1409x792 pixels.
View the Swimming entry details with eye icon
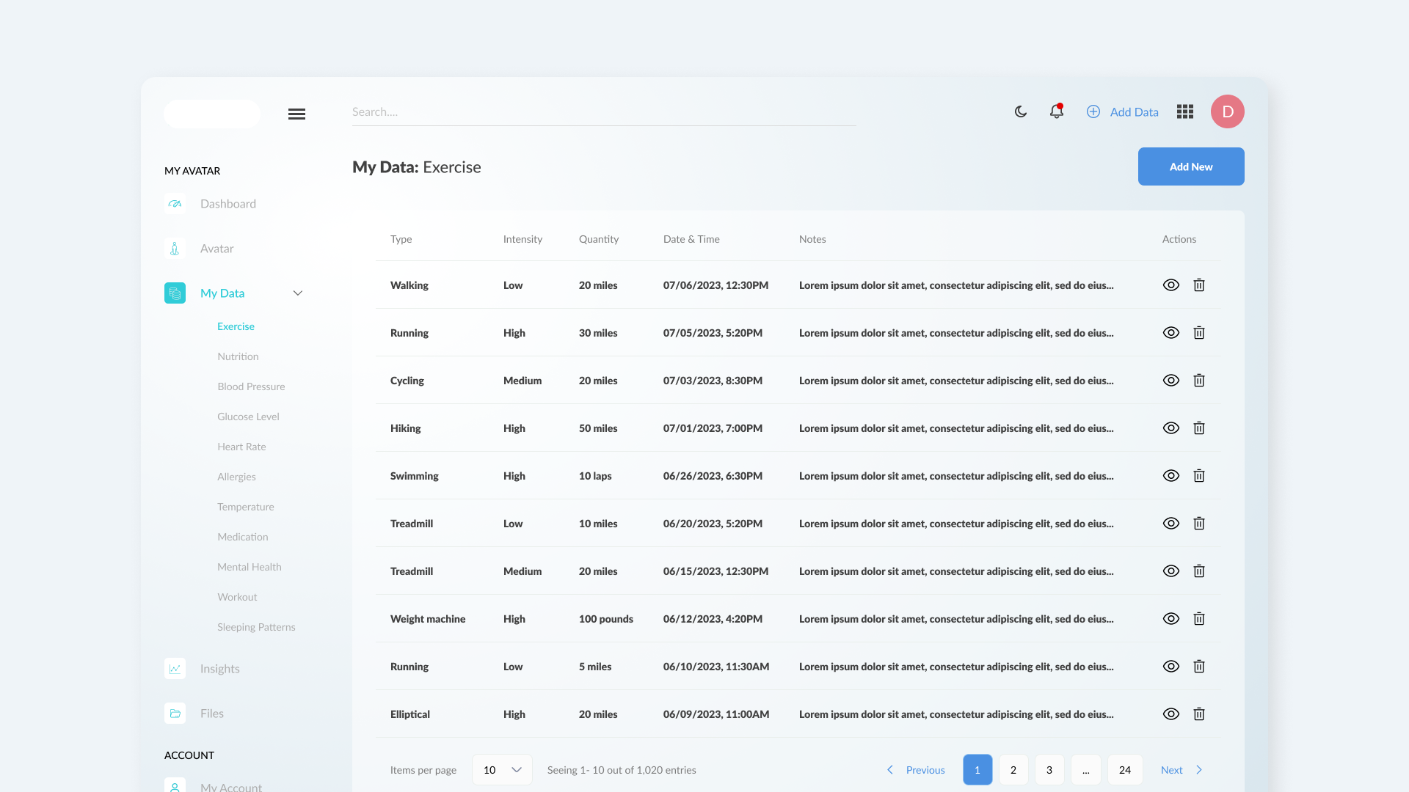click(1171, 476)
